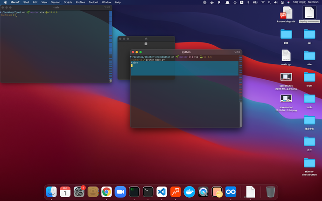Open the Toolbelt menu
This screenshot has height=201, width=322.
coord(93,2)
